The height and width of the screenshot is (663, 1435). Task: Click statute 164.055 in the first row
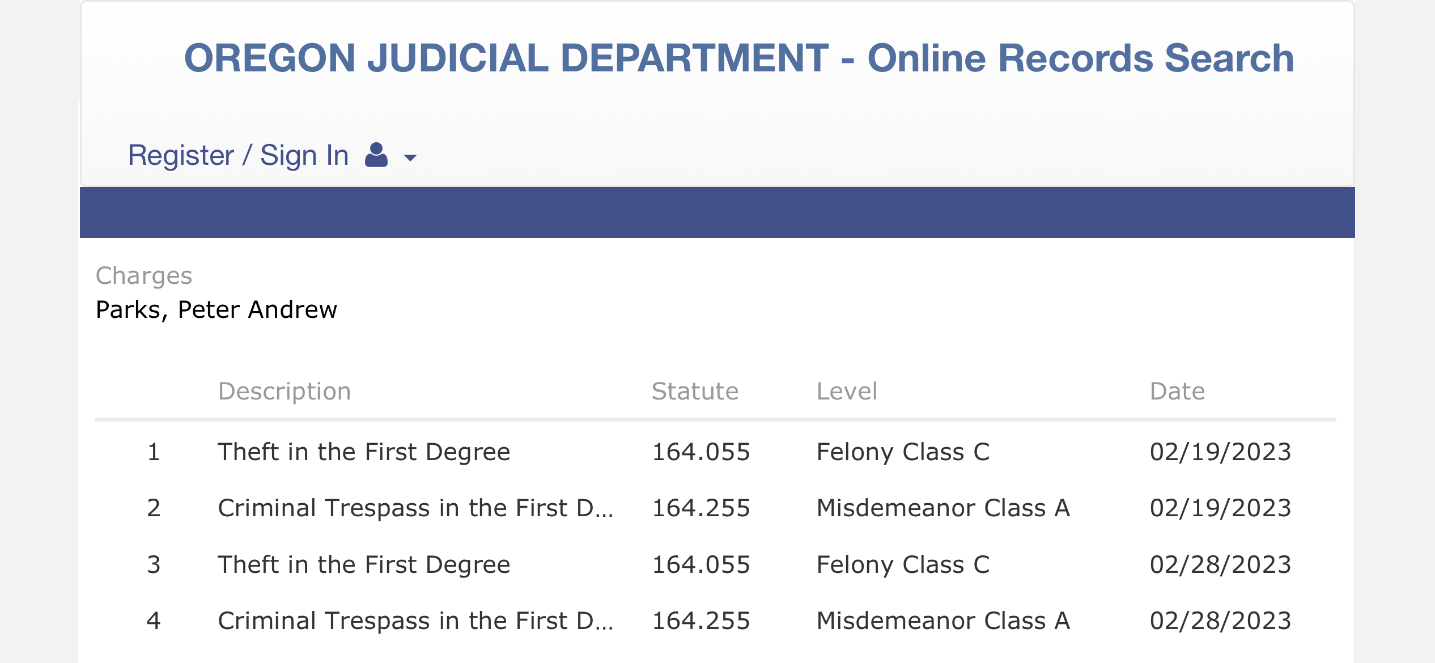click(x=701, y=452)
